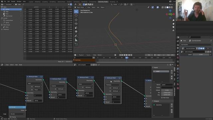Select the Cursor tool in viewport toolbar
This screenshot has height=120, width=213.
tap(76, 16)
